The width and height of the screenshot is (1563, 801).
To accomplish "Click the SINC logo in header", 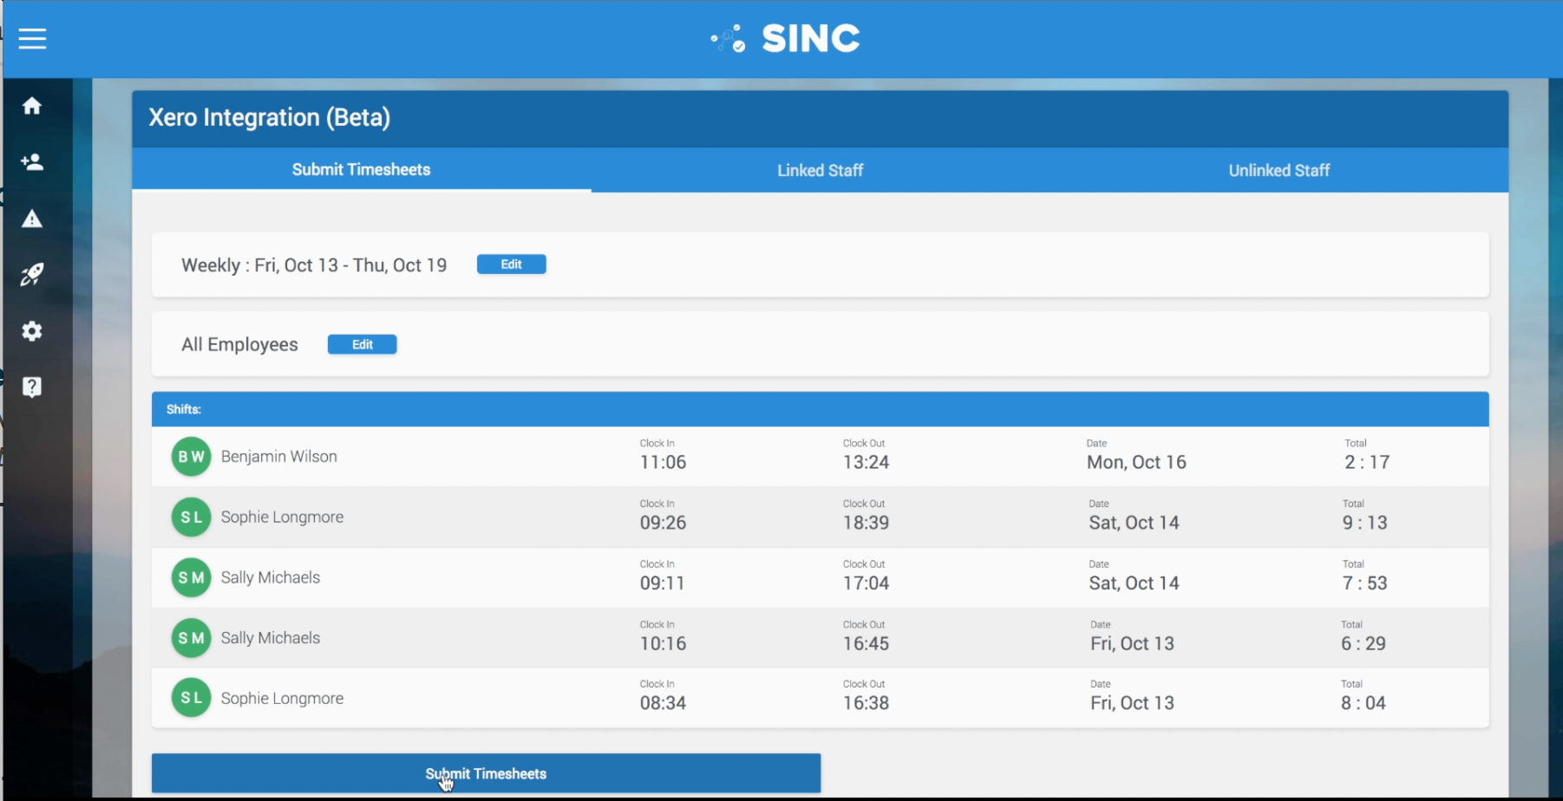I will 785,38.
